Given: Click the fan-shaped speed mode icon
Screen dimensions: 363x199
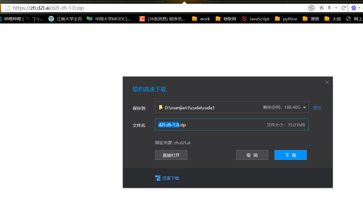Looking at the screenshot, I should [311, 8].
